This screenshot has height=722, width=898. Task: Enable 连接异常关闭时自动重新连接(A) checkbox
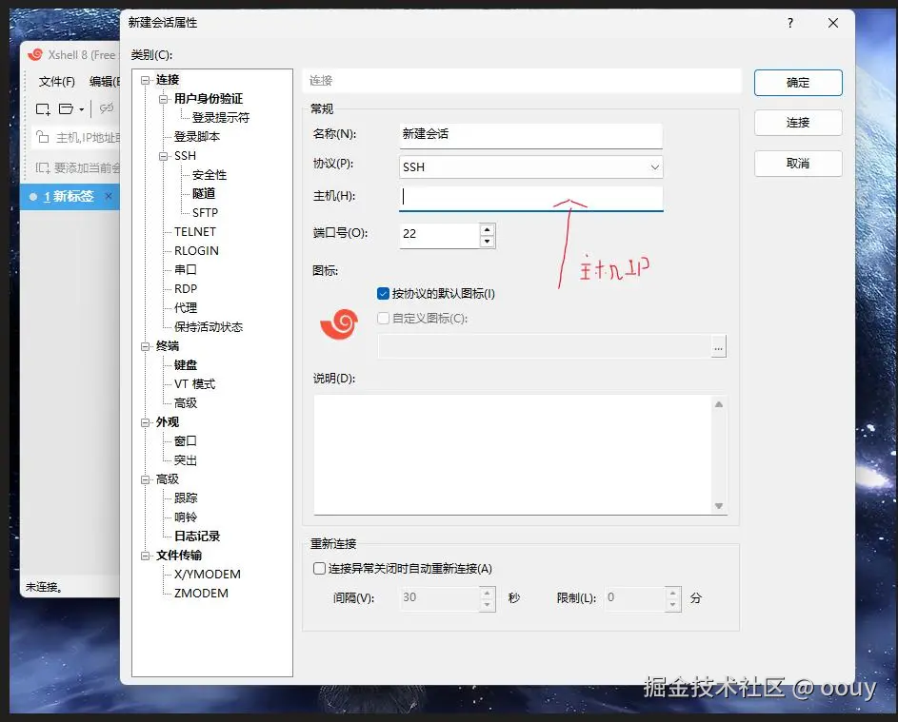[x=320, y=568]
